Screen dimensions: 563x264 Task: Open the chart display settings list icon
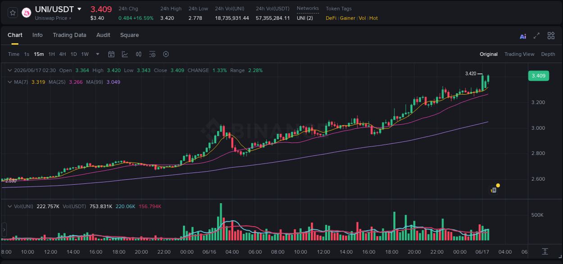(152, 54)
